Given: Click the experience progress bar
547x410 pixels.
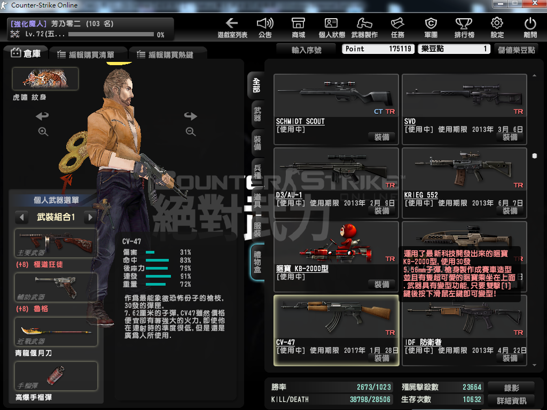Looking at the screenshot, I should pyautogui.click(x=111, y=34).
